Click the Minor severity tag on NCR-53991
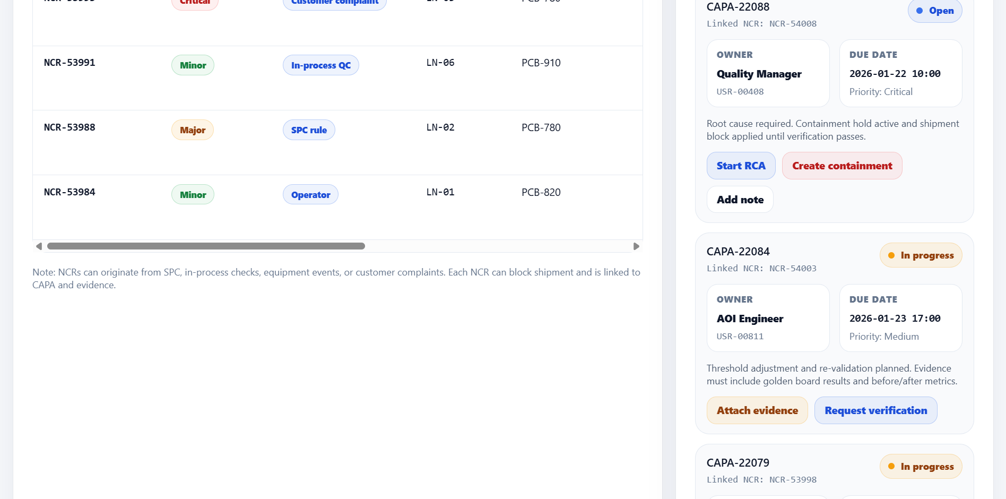 [193, 65]
